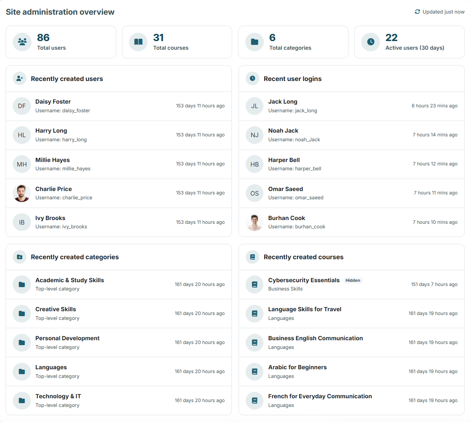Select the Ivy Brooks name link
The height and width of the screenshot is (422, 470).
click(50, 218)
